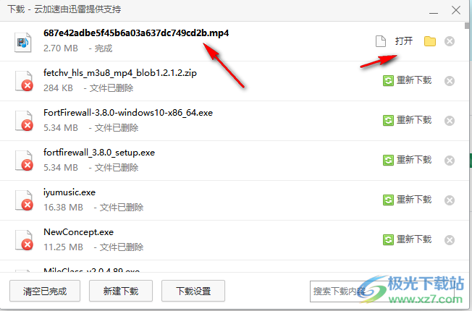Viewport: 472px width, 311px height.
Task: Re-download NewConcept.exe
Action: pyautogui.click(x=407, y=239)
